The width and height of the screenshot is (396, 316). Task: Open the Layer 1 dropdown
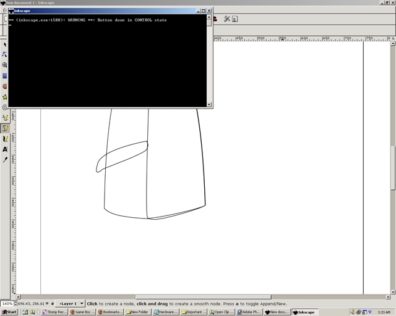point(70,304)
